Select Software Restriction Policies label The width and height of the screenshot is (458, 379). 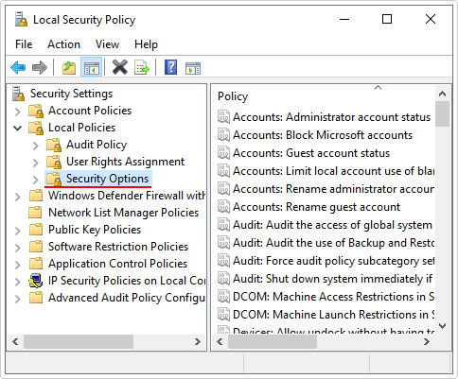click(118, 247)
